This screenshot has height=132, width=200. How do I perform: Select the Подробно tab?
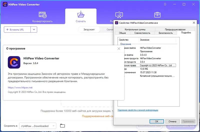pos(186,33)
